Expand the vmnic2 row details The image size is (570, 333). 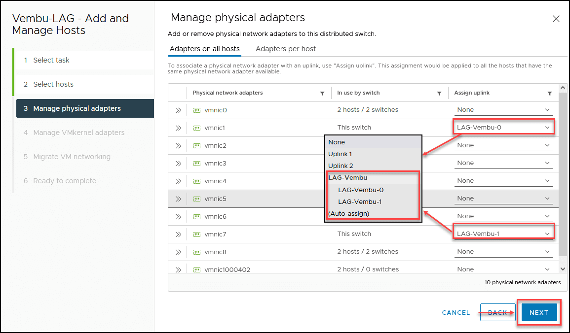click(178, 146)
